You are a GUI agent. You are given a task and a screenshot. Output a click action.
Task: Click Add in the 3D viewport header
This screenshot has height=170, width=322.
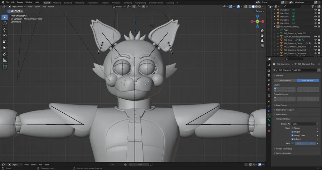(44, 6)
